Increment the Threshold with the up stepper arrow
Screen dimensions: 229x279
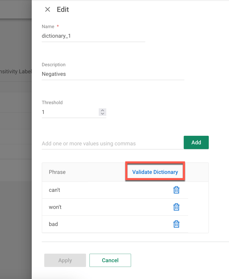[x=102, y=111]
